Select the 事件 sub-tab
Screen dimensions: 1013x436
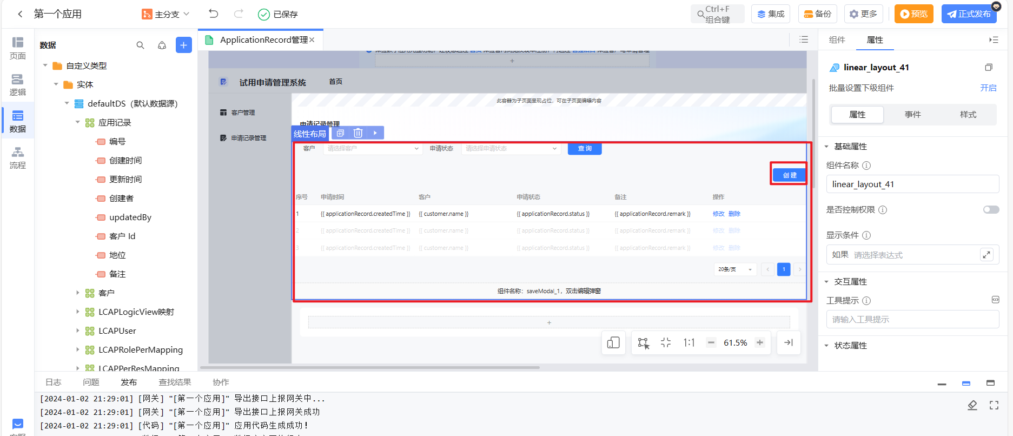[x=913, y=115]
